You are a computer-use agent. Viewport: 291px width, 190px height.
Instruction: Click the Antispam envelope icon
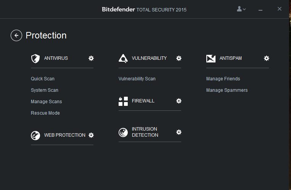click(x=211, y=58)
